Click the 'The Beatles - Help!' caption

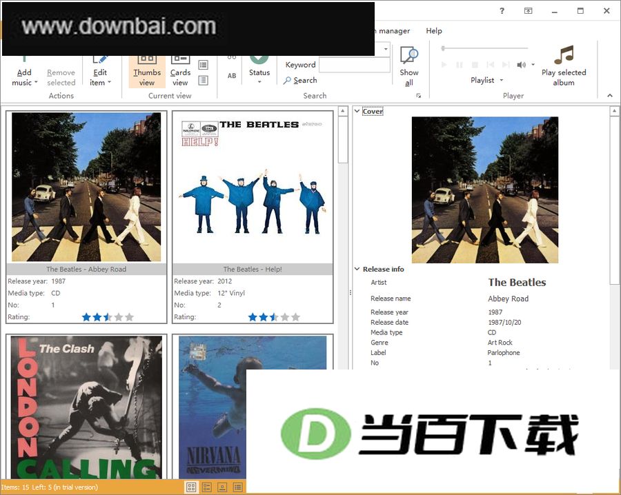tap(253, 269)
